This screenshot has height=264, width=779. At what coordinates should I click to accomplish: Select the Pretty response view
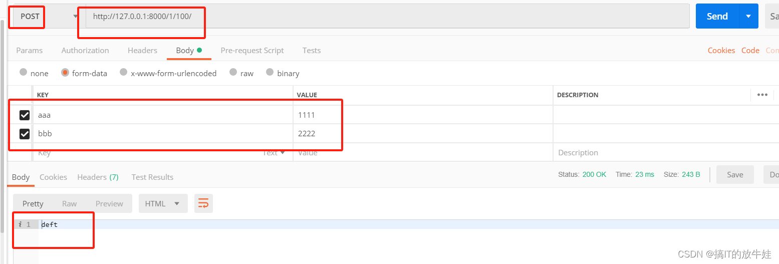33,203
